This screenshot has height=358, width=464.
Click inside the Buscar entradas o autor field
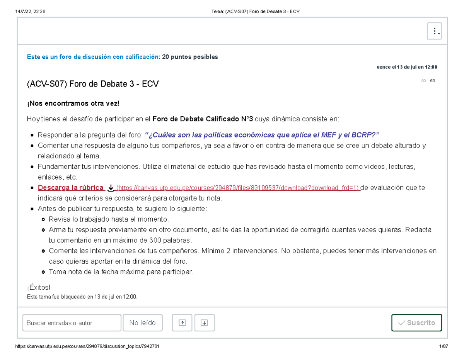coord(72,322)
